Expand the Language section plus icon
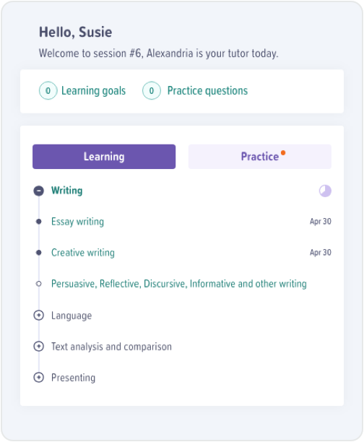This screenshot has height=442, width=364. coord(38,315)
